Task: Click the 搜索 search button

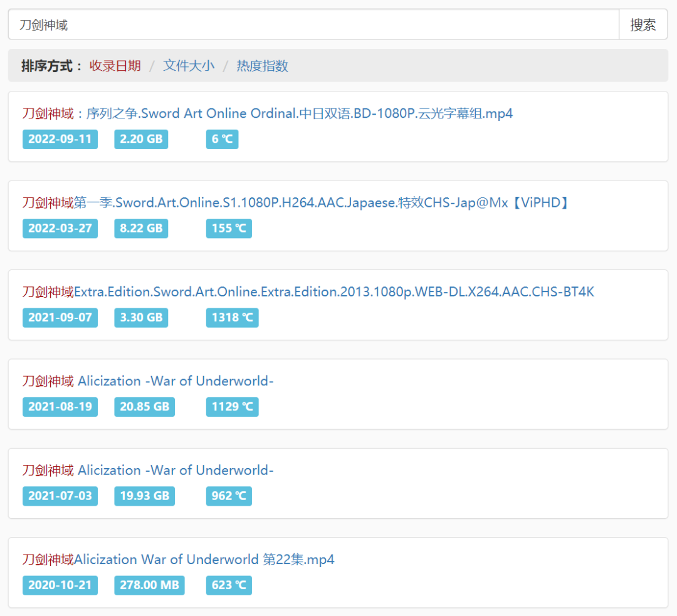Action: coord(643,24)
